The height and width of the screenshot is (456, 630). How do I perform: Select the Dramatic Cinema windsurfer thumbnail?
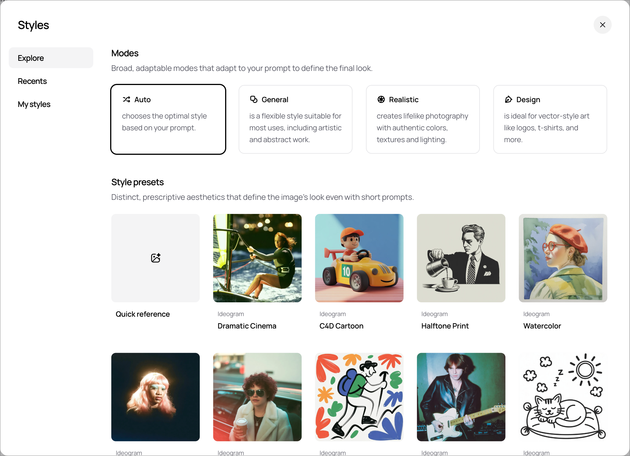click(257, 258)
